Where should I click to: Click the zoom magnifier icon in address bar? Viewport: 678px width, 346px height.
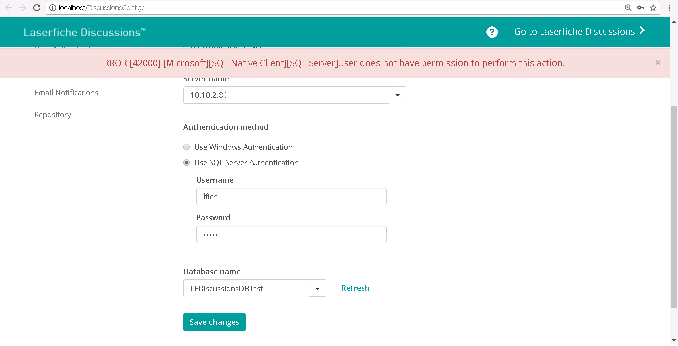(628, 8)
